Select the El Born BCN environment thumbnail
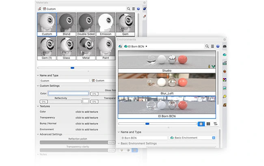 [x=167, y=107]
